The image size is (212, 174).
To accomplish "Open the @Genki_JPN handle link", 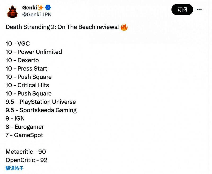I will 37,15.
